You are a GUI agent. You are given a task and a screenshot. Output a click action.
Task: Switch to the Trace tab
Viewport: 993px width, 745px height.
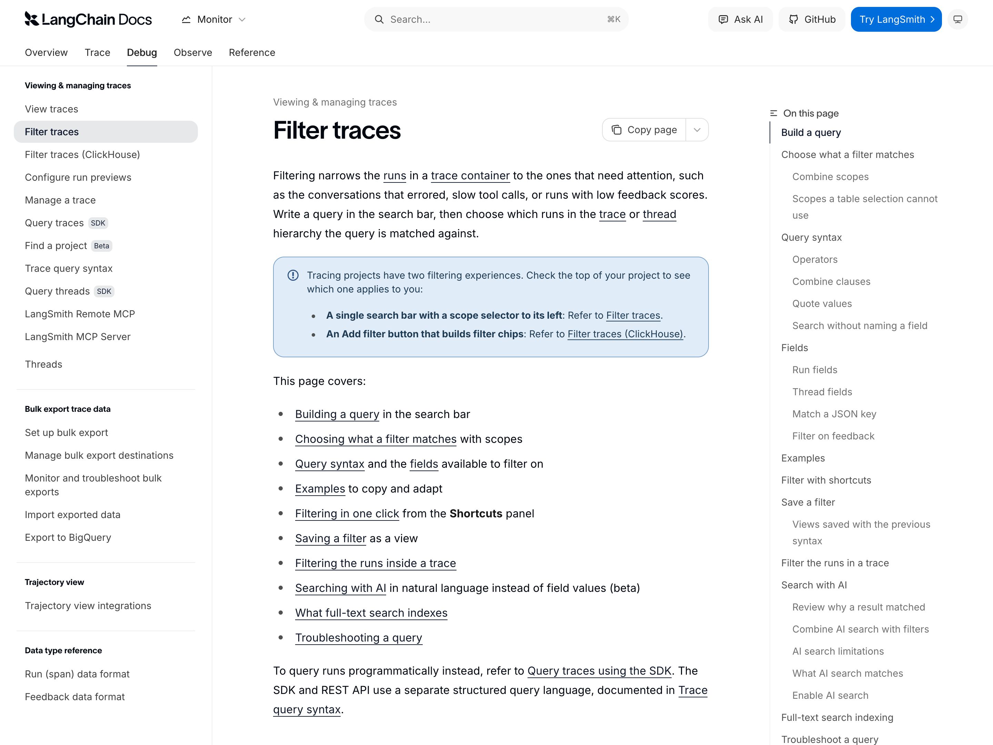pos(98,52)
